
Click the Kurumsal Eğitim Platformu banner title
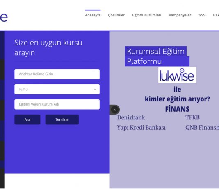coord(157,56)
